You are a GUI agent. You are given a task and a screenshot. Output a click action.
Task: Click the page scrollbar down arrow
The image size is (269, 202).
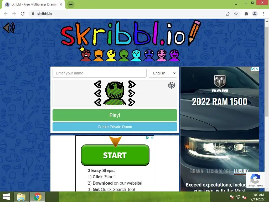point(267,189)
